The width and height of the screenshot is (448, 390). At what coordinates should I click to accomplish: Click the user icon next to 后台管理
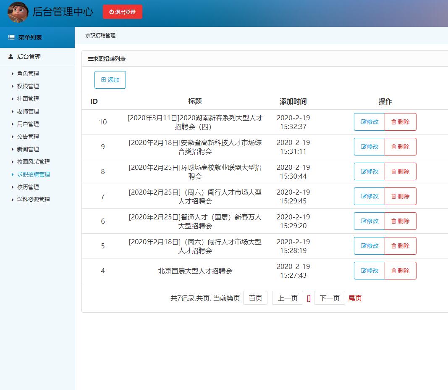(10, 56)
